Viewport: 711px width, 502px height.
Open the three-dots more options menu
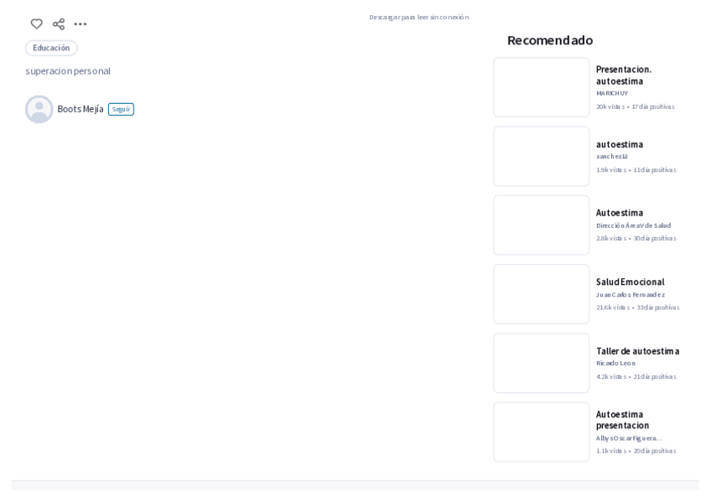tap(80, 24)
